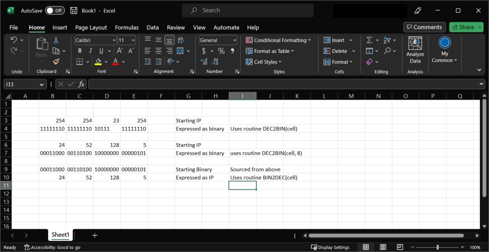
Task: Click the zoom slider in status bar
Action: click(x=437, y=247)
